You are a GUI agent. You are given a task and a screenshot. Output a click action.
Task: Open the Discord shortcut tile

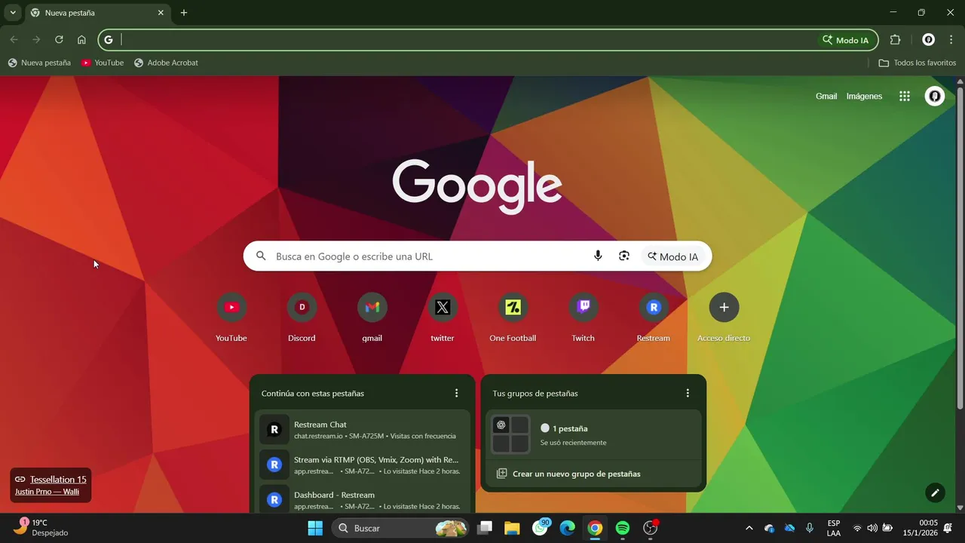coord(302,318)
